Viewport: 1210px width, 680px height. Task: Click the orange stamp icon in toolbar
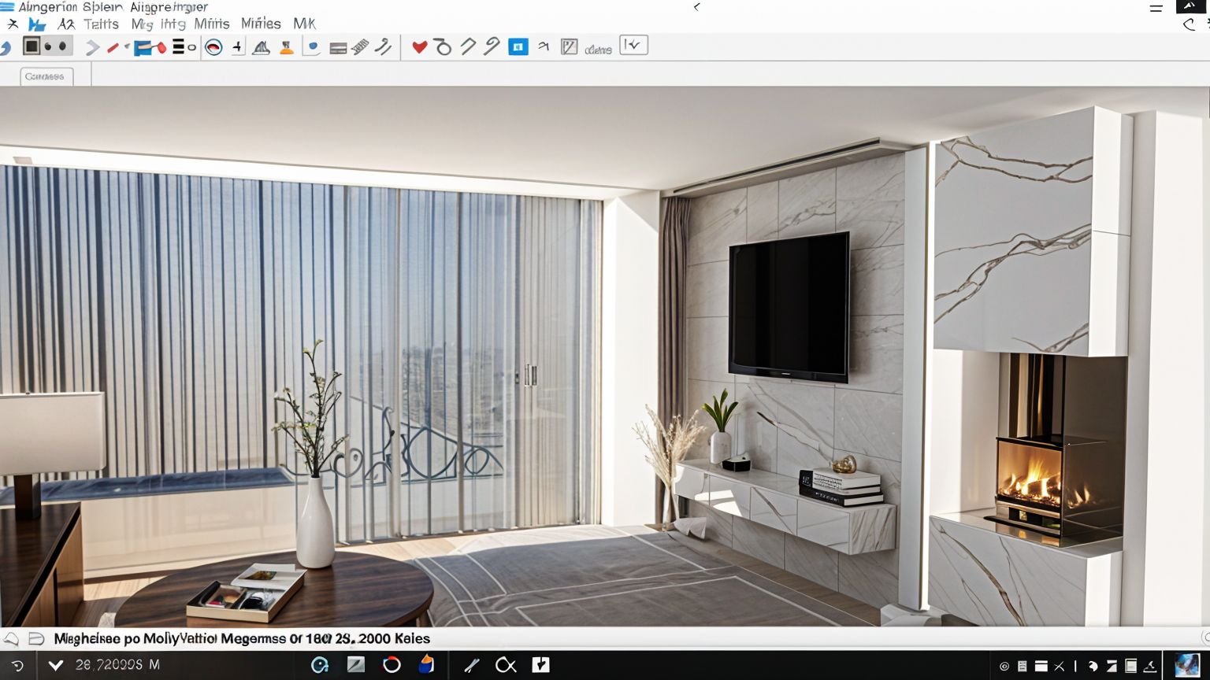[x=287, y=48]
